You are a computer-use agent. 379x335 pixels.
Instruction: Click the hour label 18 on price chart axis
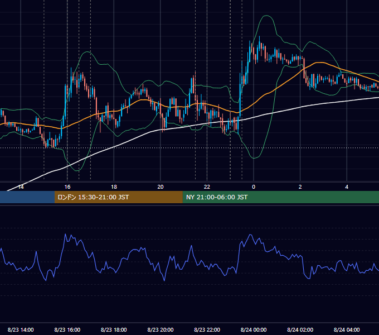click(114, 187)
